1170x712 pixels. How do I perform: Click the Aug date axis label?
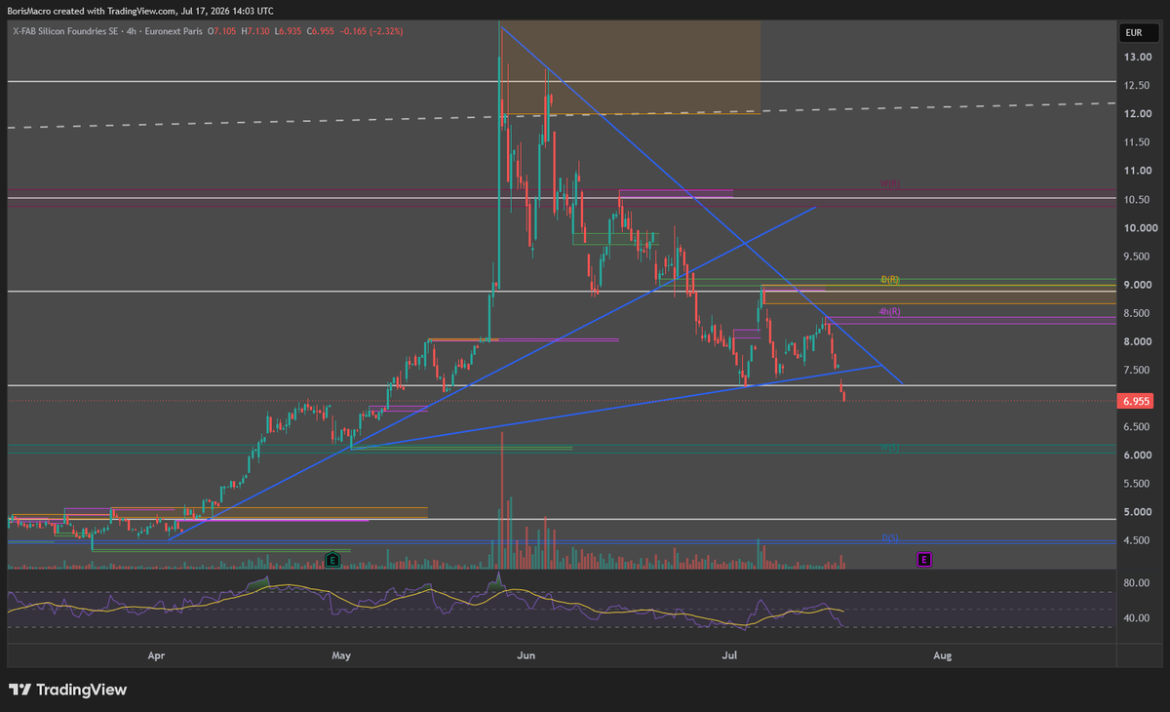[942, 656]
